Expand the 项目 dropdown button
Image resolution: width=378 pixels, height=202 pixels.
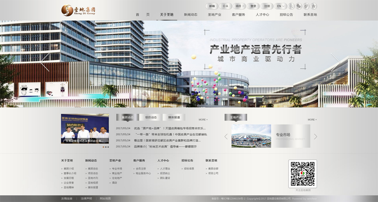(239, 6)
